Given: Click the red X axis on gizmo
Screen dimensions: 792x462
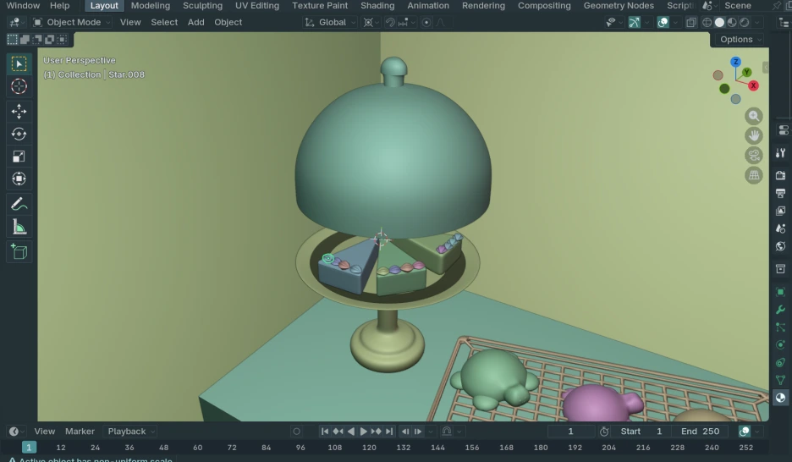Looking at the screenshot, I should click(x=753, y=85).
